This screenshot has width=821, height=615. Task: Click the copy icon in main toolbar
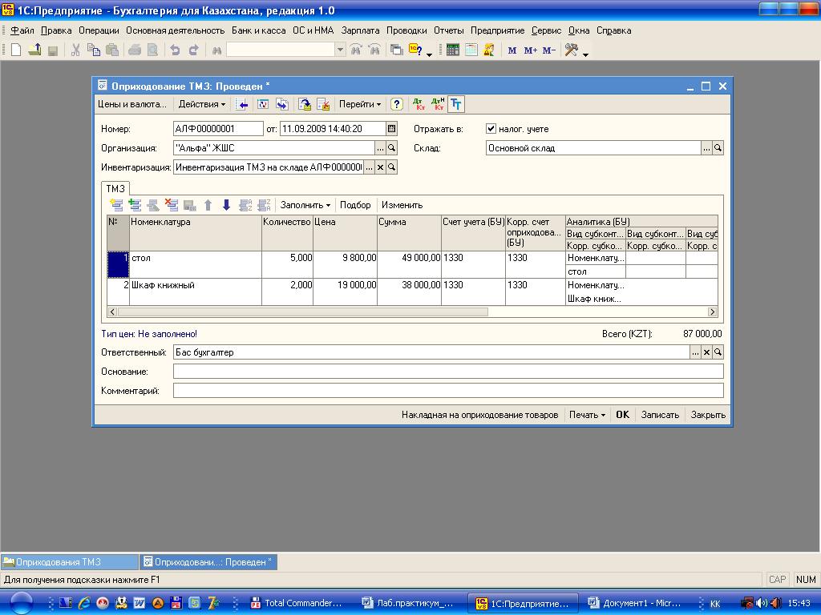tap(94, 50)
